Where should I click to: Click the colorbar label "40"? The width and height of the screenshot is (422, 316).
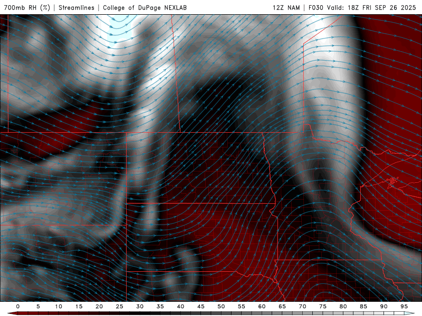180,307
